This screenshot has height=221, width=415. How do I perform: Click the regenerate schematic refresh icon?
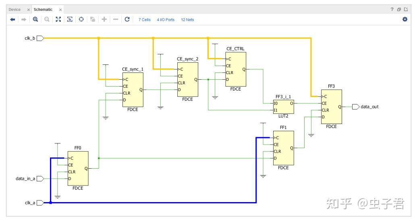pos(127,19)
